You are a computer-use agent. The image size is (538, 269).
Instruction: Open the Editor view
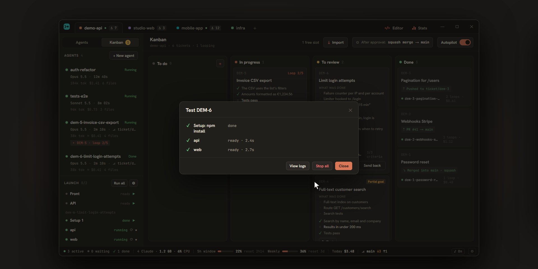(394, 28)
